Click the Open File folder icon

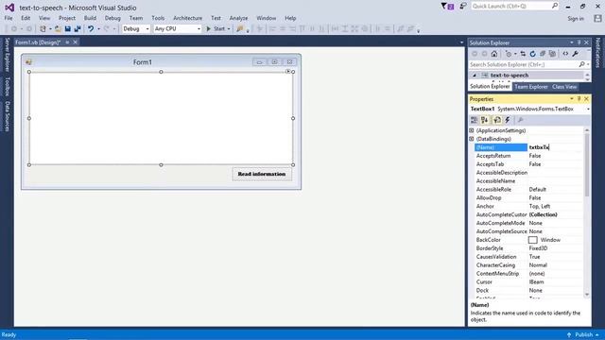click(x=58, y=29)
